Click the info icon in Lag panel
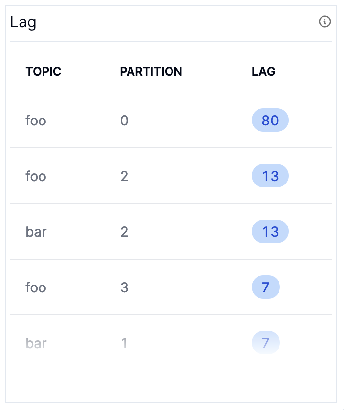344x410 pixels. point(324,21)
